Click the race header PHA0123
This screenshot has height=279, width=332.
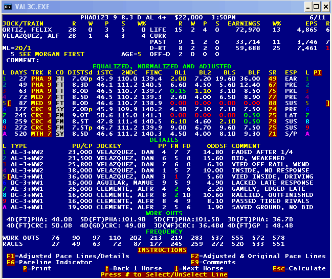(95, 17)
